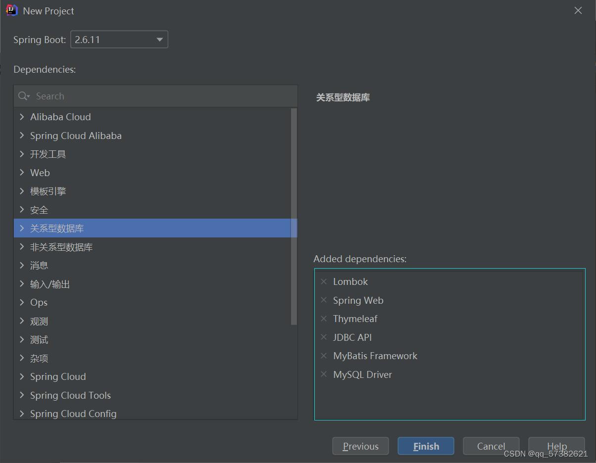Select the 非关系型数据库 row
Screen dimensions: 596x463
pos(152,247)
